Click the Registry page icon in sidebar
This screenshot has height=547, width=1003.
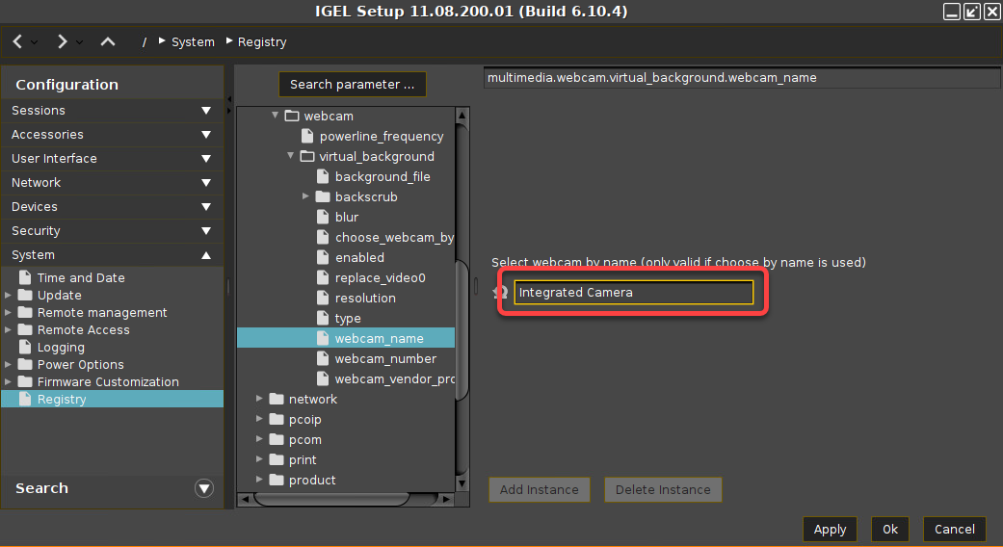(26, 400)
